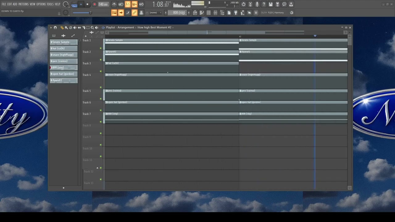395x222 pixels.
Task: Toggle the 3-2-1 countdown before recording
Action: 127,4
